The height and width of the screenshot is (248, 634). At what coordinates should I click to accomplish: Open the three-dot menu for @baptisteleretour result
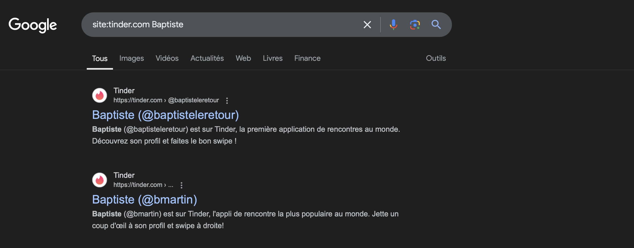point(227,100)
